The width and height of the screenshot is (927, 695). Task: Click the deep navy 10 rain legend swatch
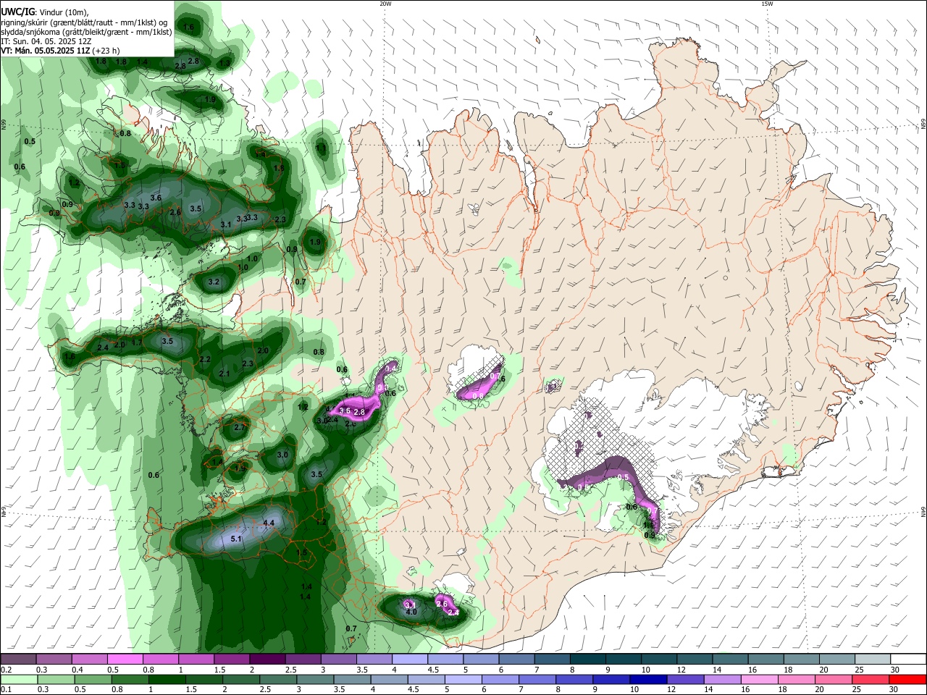(648, 679)
